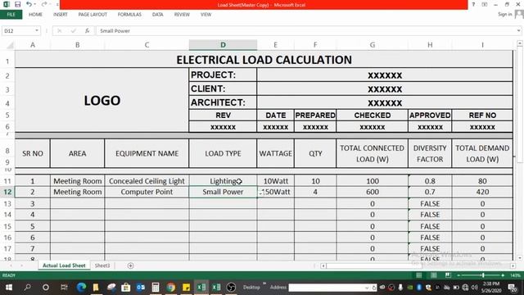Select column G header
The image size is (524, 295).
click(373, 45)
